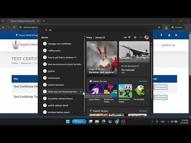Open the Twitter icon in the site header
Screen dimensions: 191x143
[x=176, y=35]
